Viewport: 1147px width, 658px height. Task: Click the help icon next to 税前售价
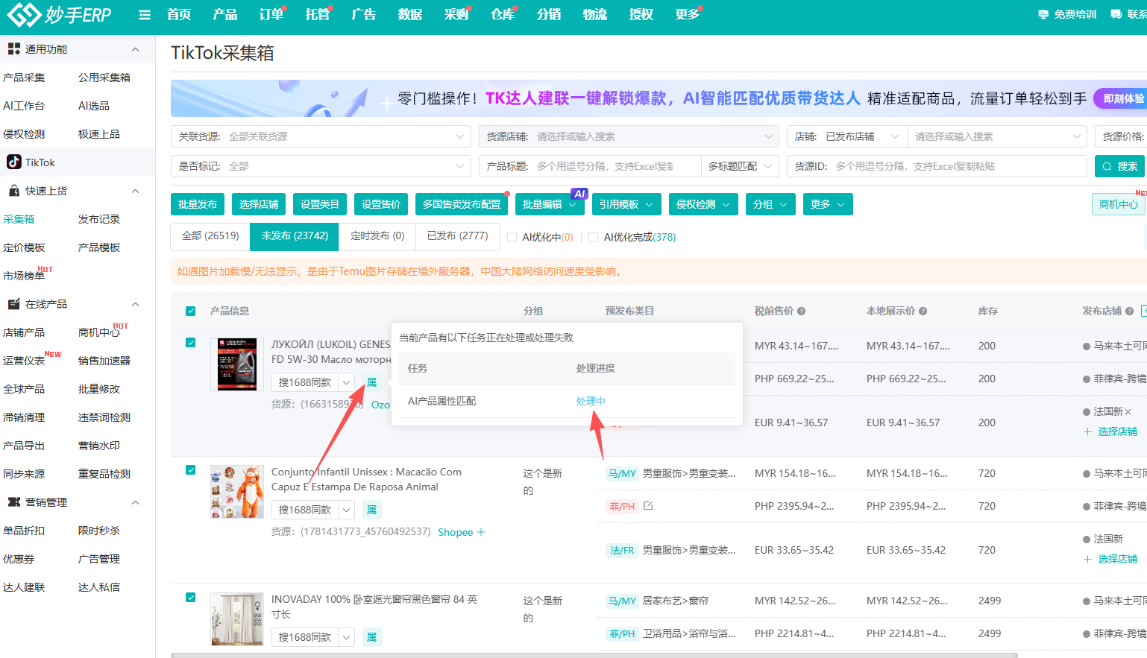pyautogui.click(x=801, y=311)
